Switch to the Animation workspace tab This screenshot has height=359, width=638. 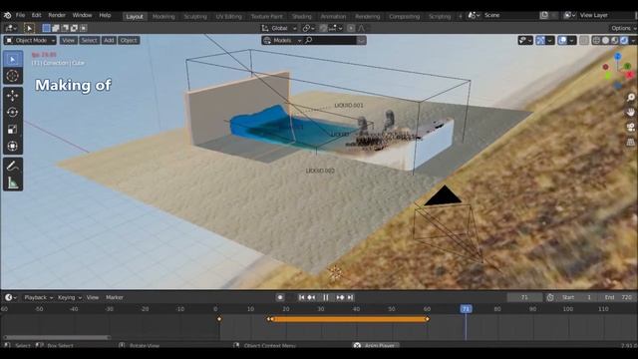pyautogui.click(x=333, y=16)
